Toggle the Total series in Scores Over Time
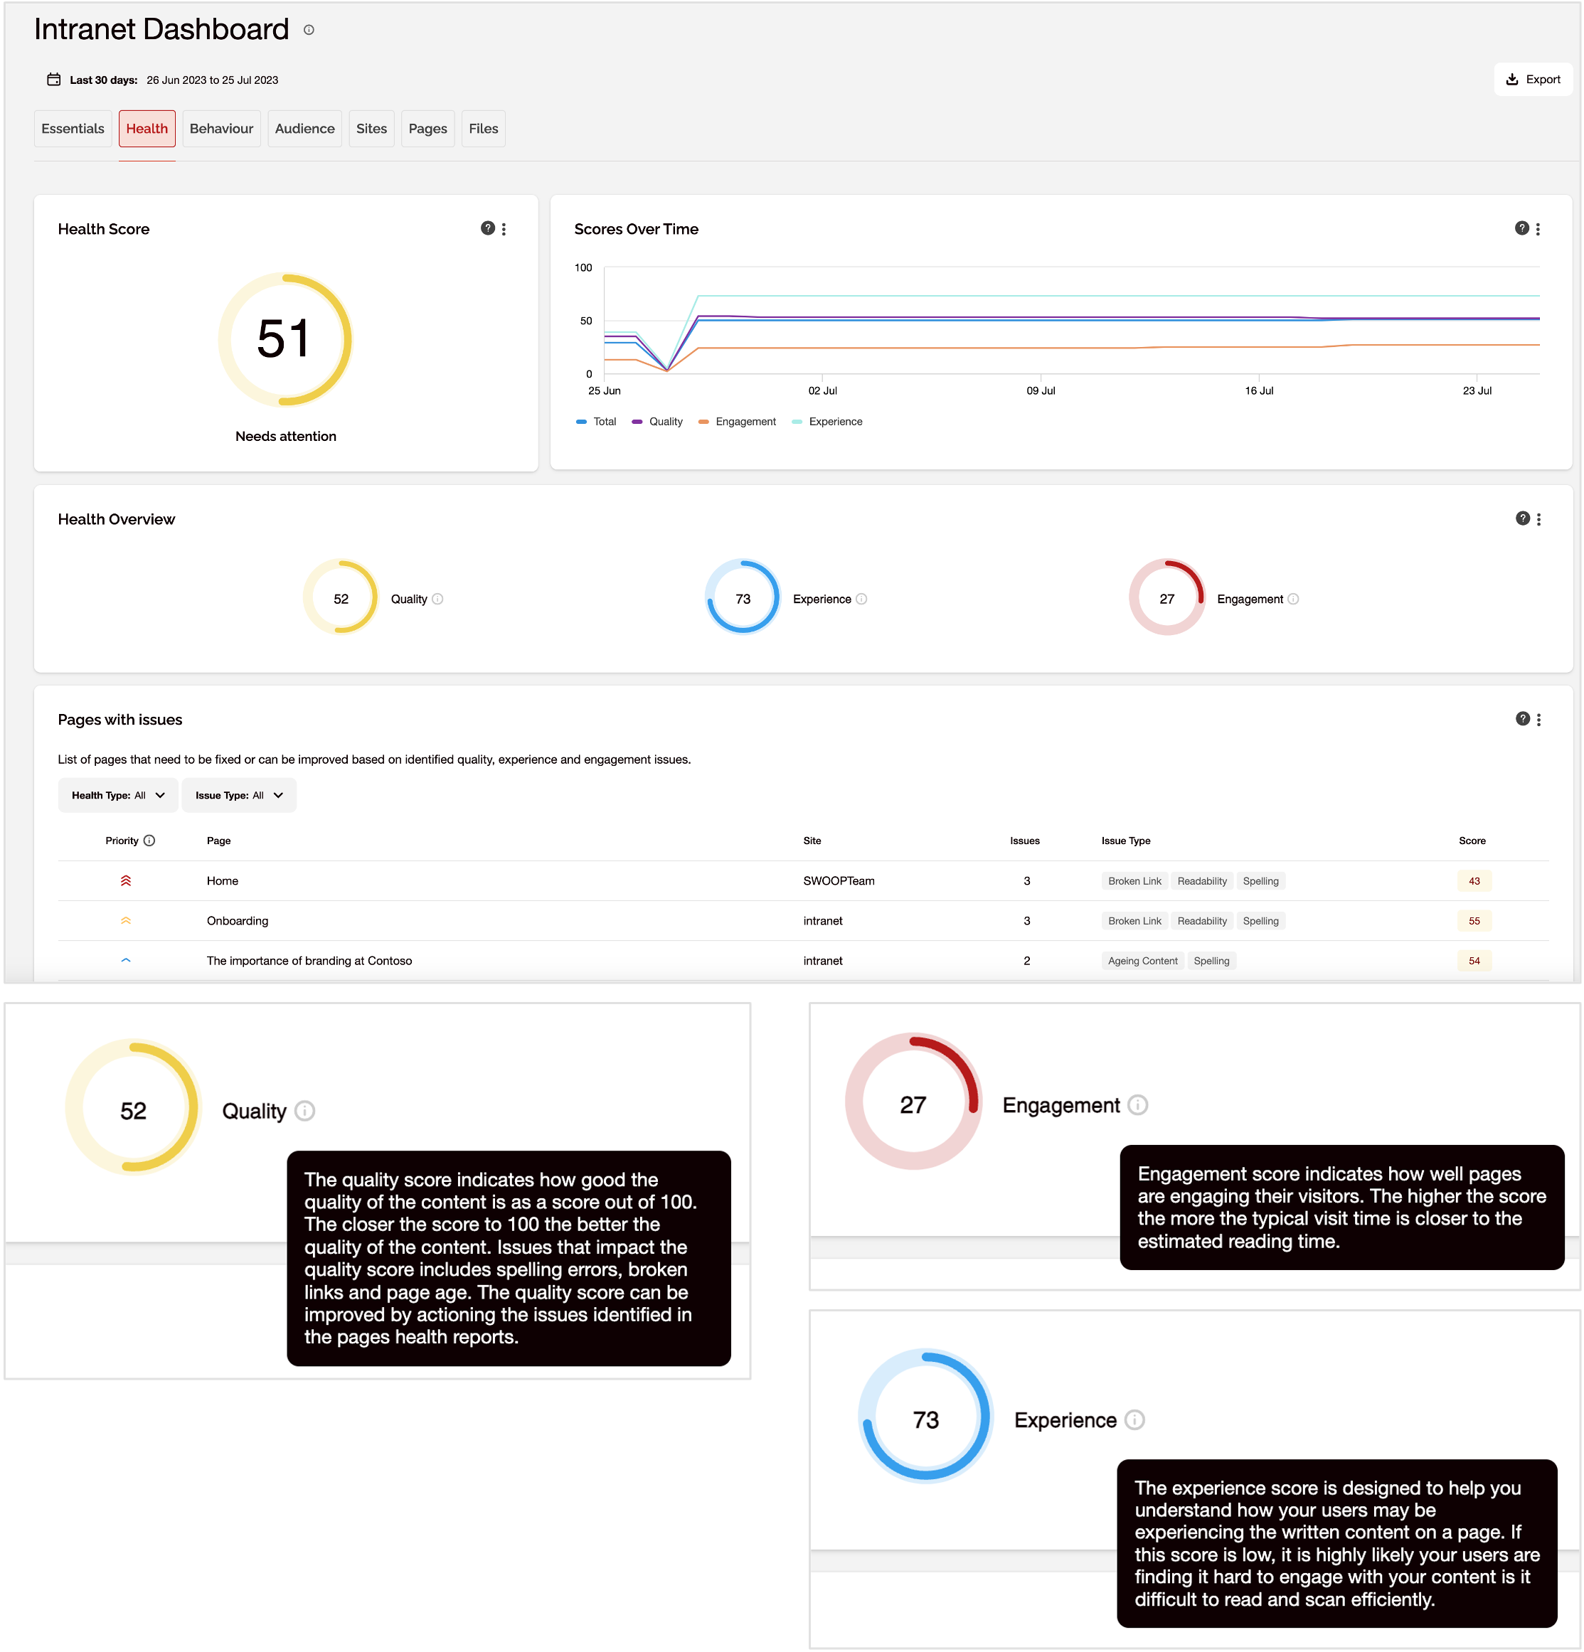Screen dimensions: 1584x1652 [x=596, y=422]
